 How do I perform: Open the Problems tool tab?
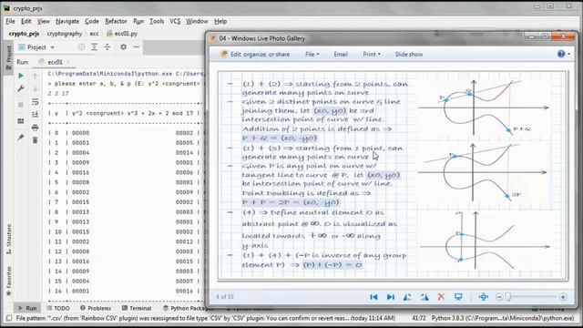point(96,308)
